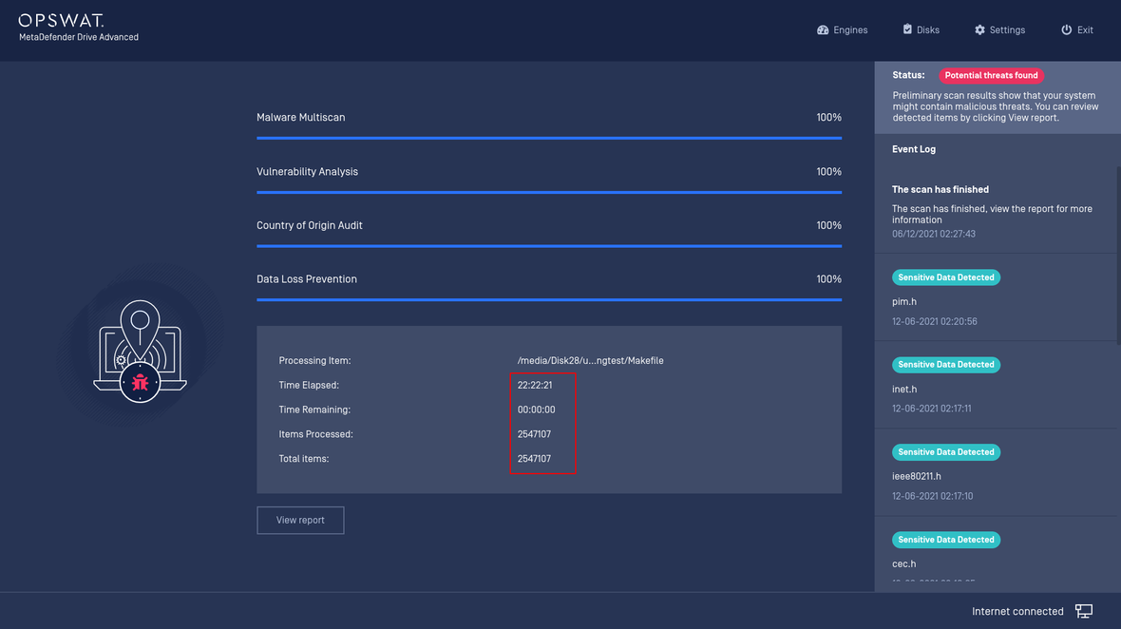Click the Vulnerability Analysis label

point(308,172)
